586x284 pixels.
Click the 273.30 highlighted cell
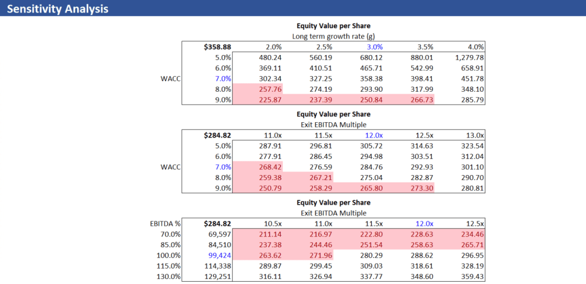coord(421,188)
